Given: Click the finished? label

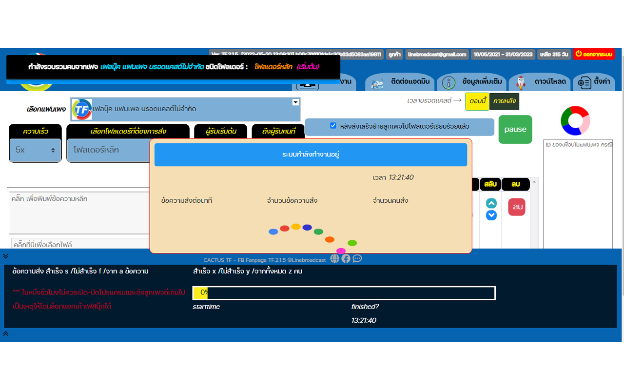Looking at the screenshot, I should [365, 307].
